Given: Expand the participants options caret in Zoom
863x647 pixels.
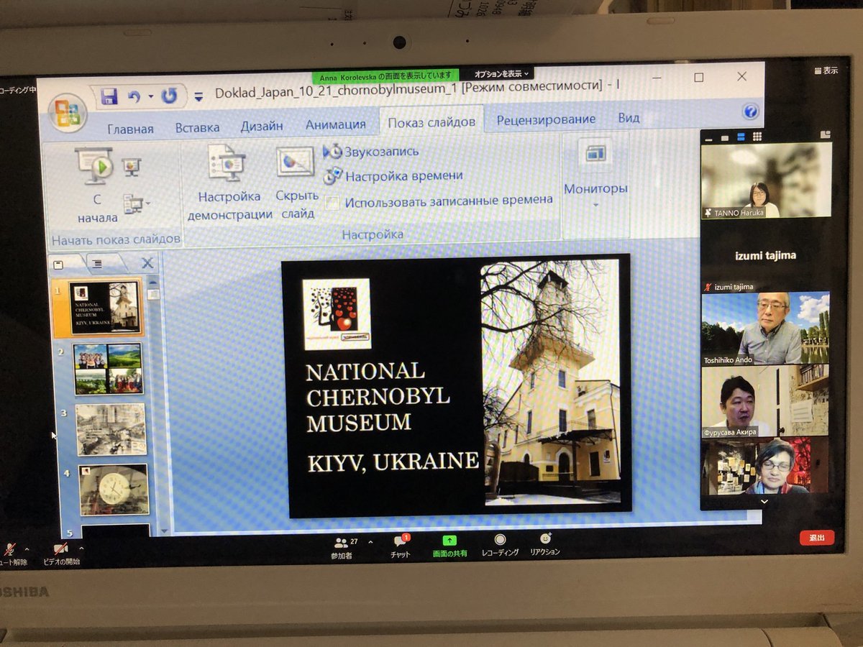Looking at the screenshot, I should (371, 542).
